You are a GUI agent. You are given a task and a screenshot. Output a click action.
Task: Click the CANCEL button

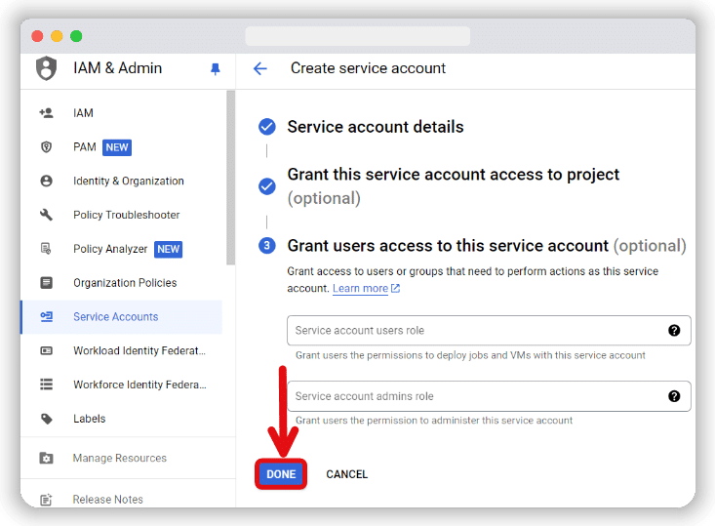(346, 474)
